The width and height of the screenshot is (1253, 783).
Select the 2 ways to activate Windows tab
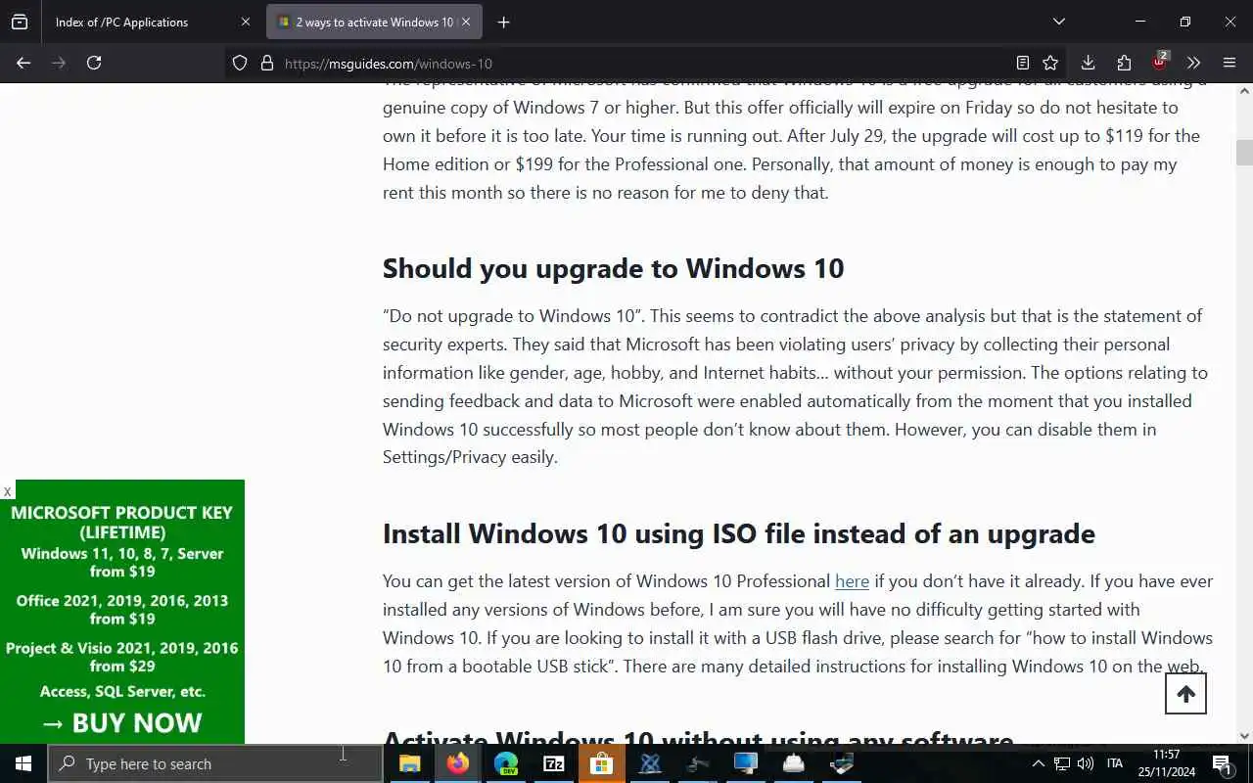(373, 22)
